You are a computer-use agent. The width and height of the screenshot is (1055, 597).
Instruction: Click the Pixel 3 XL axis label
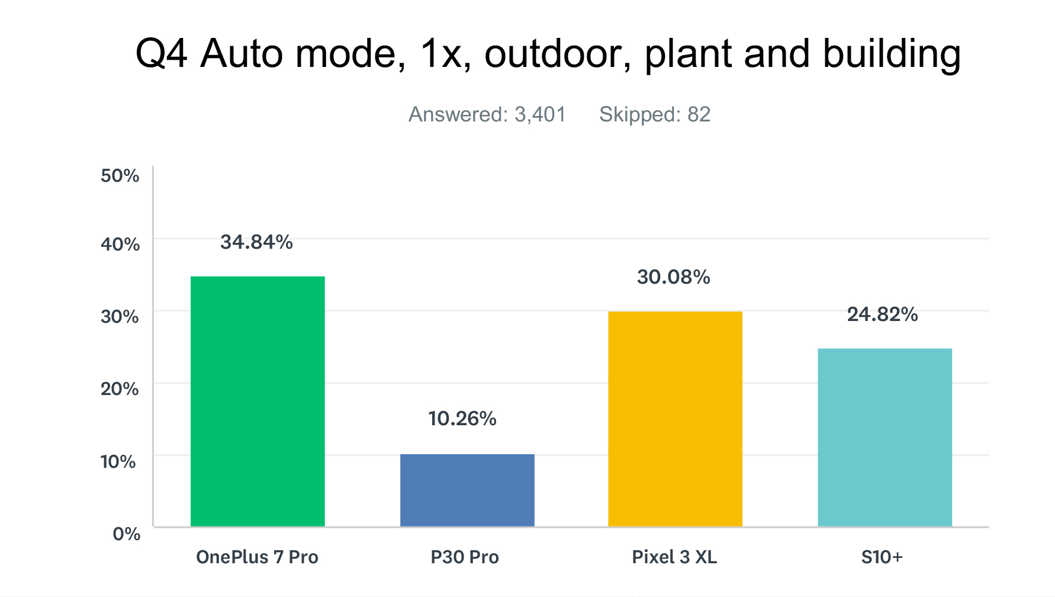pyautogui.click(x=674, y=557)
